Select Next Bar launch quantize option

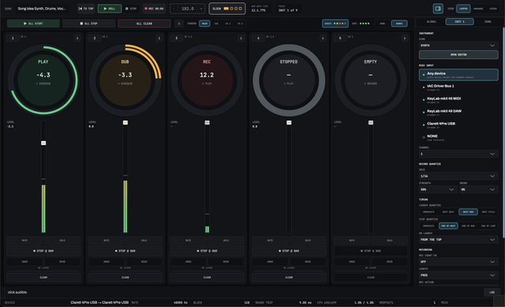coord(468,212)
